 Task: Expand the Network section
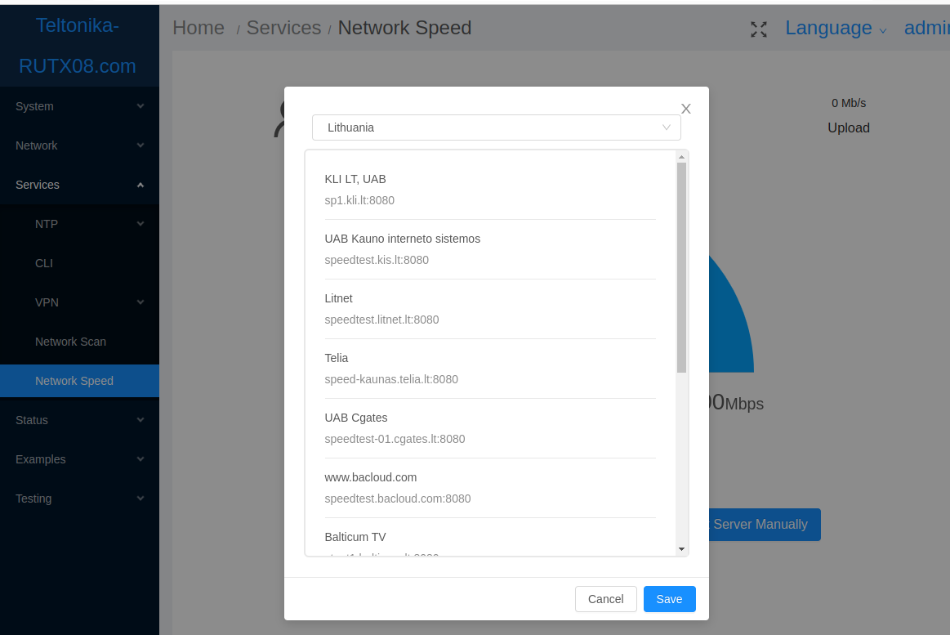coord(79,145)
